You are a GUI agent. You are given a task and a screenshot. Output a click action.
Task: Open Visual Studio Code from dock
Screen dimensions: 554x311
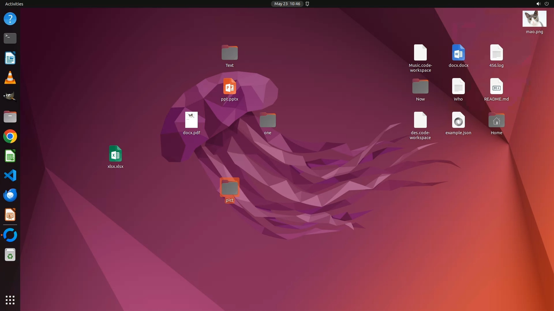[10, 175]
